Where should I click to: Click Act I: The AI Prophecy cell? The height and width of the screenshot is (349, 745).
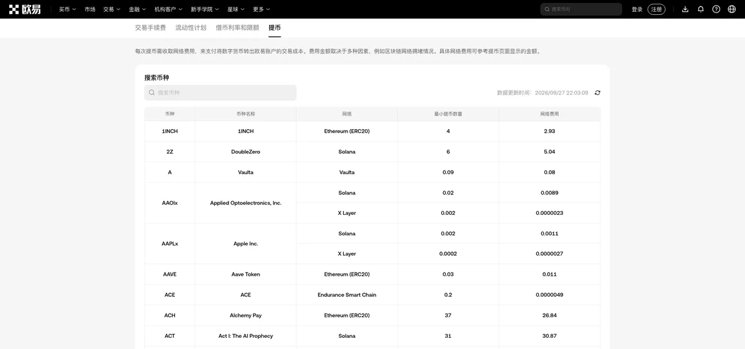point(246,336)
